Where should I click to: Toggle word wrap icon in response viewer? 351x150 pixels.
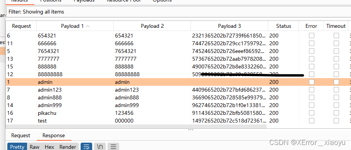pyautogui.click(x=86, y=147)
